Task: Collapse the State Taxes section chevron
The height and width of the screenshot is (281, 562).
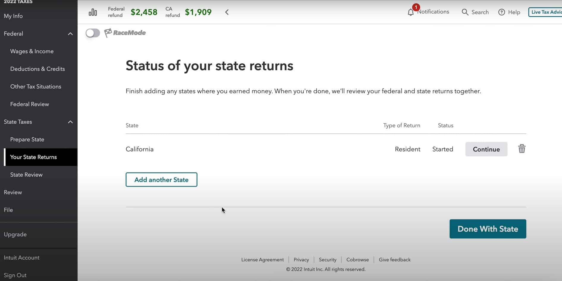Action: pyautogui.click(x=70, y=122)
